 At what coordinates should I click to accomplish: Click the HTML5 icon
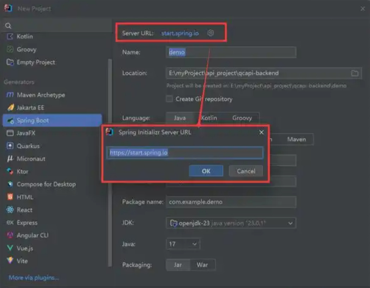point(10,197)
